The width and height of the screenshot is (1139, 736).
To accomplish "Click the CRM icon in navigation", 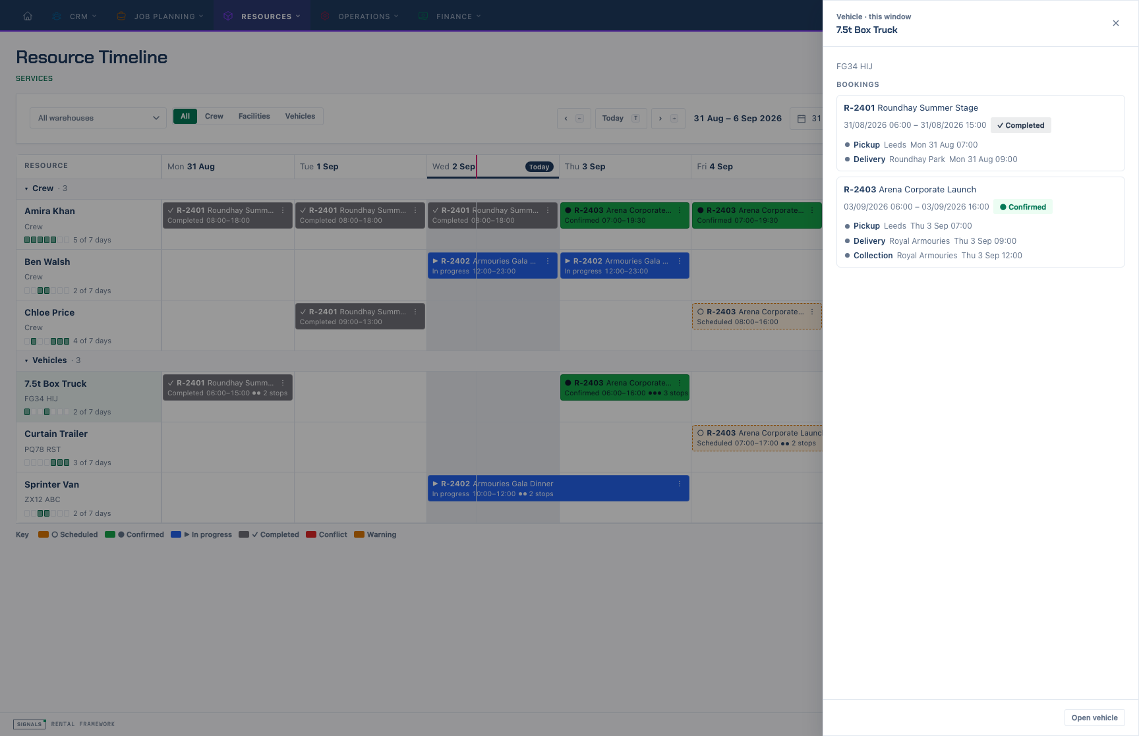I will pos(57,16).
